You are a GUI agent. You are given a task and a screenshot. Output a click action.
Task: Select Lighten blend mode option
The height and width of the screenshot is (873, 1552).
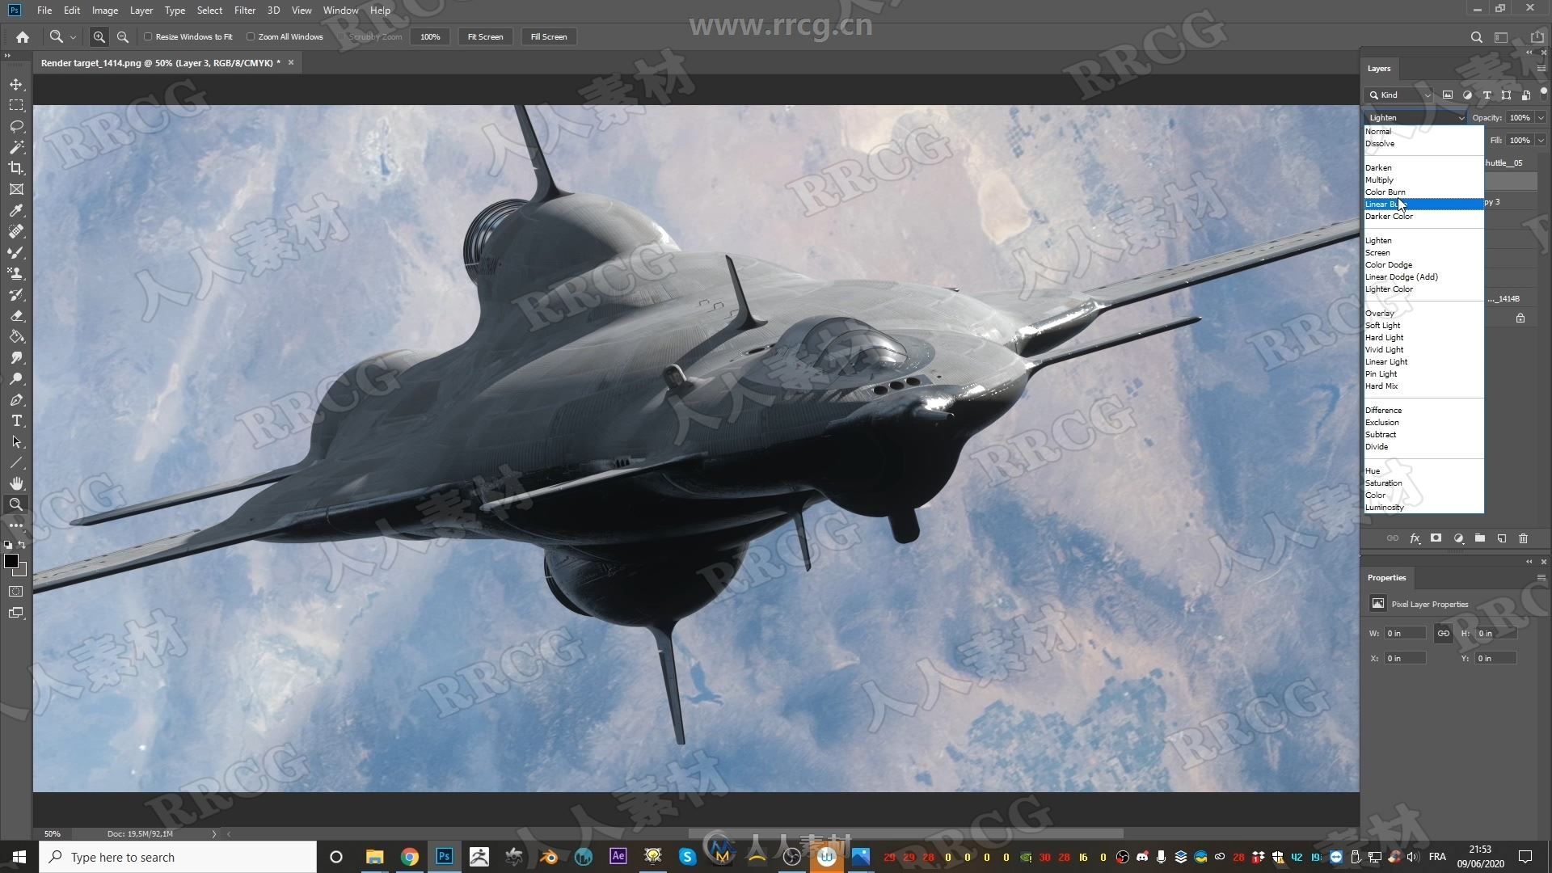point(1379,240)
